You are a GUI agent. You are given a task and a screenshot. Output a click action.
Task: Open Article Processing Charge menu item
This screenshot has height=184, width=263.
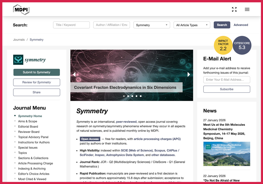pos(35,163)
